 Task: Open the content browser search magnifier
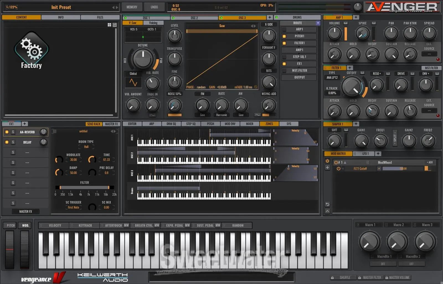coord(115,25)
